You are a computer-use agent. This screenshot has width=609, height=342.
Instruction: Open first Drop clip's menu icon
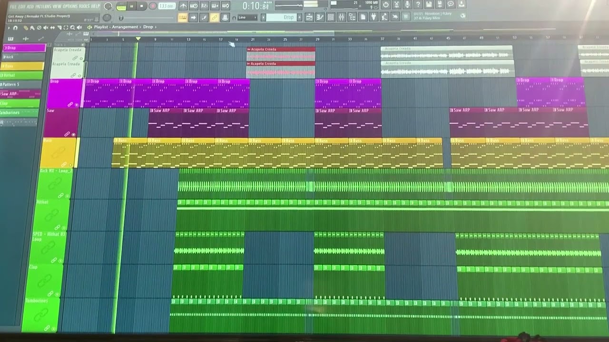[88, 81]
